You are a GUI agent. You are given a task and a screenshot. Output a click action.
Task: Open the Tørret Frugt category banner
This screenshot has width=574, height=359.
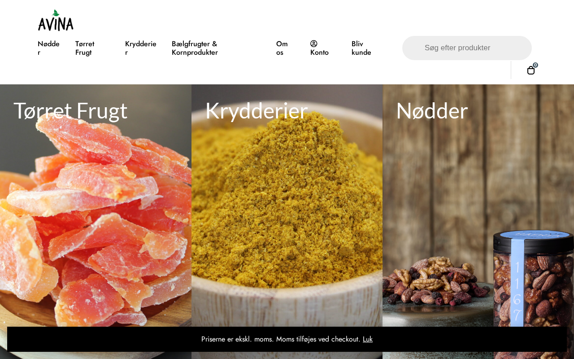(x=96, y=222)
